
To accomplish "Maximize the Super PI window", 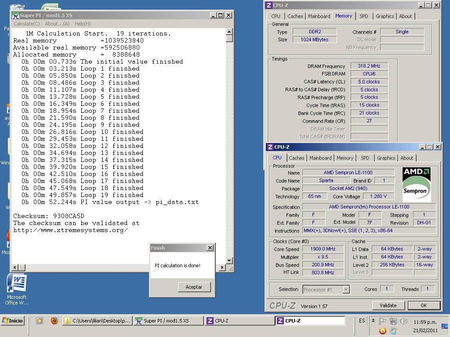I will (x=221, y=15).
